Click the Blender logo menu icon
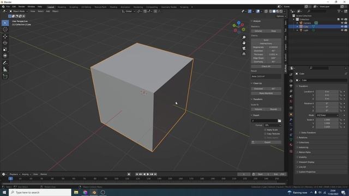349x196 pixels. click(3, 7)
